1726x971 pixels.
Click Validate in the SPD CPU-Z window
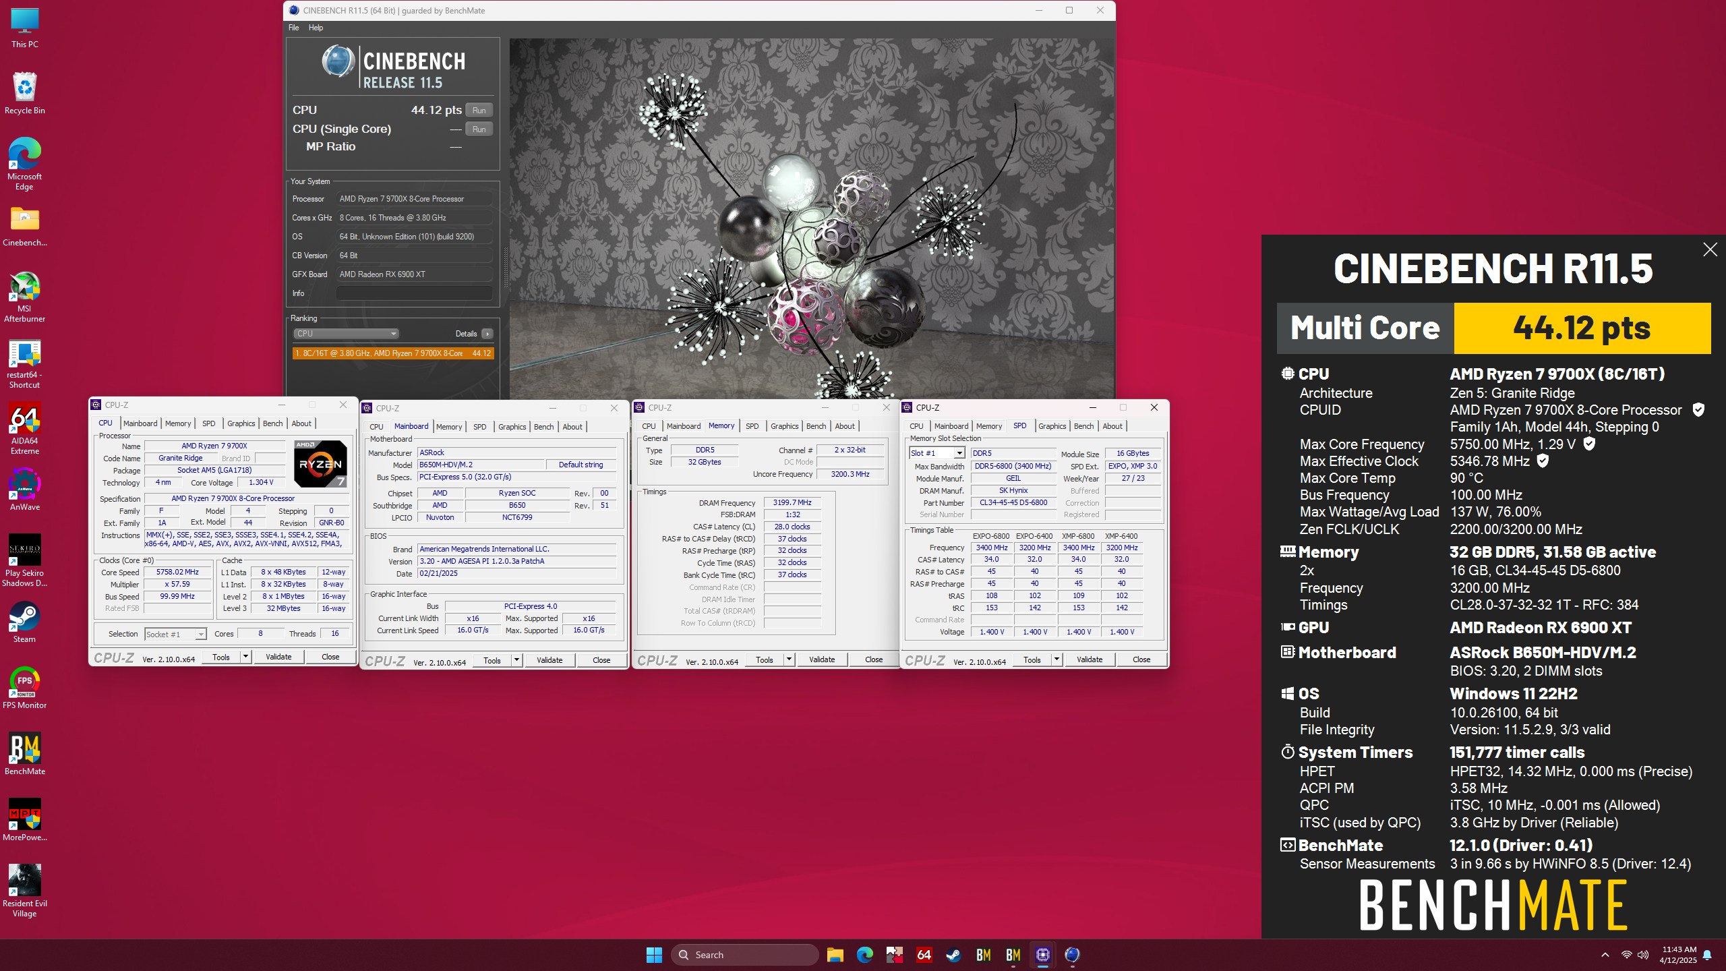1090,659
